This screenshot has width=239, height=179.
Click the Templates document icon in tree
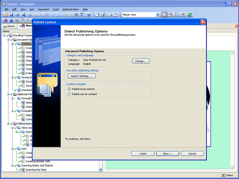[23, 69]
